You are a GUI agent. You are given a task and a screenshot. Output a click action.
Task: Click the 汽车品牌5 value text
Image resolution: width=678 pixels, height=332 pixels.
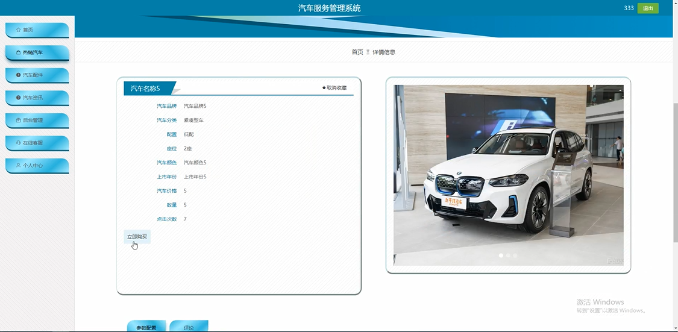(195, 106)
